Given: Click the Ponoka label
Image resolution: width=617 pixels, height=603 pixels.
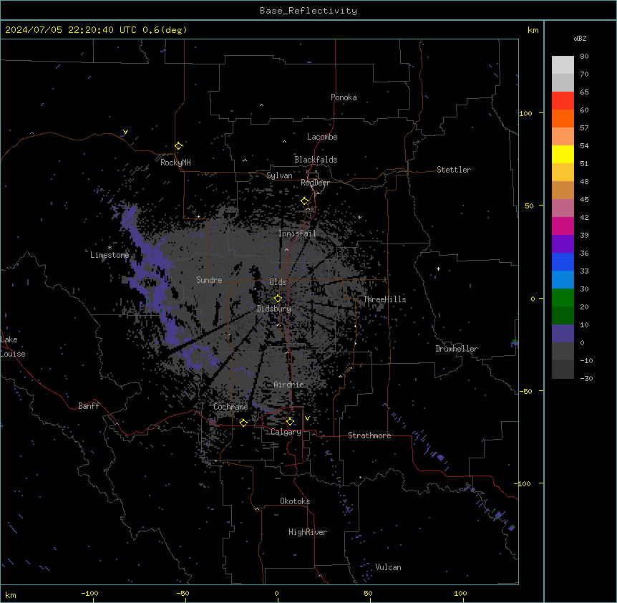Looking at the screenshot, I should (x=344, y=97).
